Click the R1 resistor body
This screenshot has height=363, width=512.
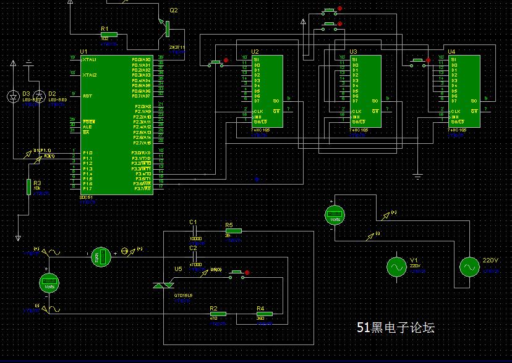109,34
